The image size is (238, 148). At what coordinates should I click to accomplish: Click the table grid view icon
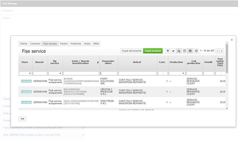(x=190, y=51)
